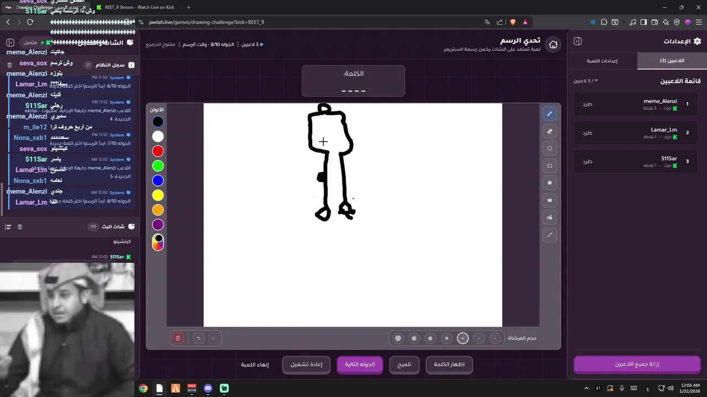The height and width of the screenshot is (397, 707).
Task: Delete the system log with trash icon
Action: coord(9,65)
